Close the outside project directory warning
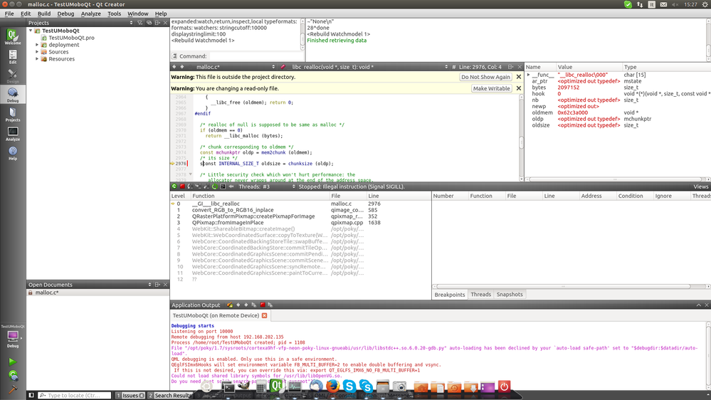The height and width of the screenshot is (400, 711). click(519, 77)
